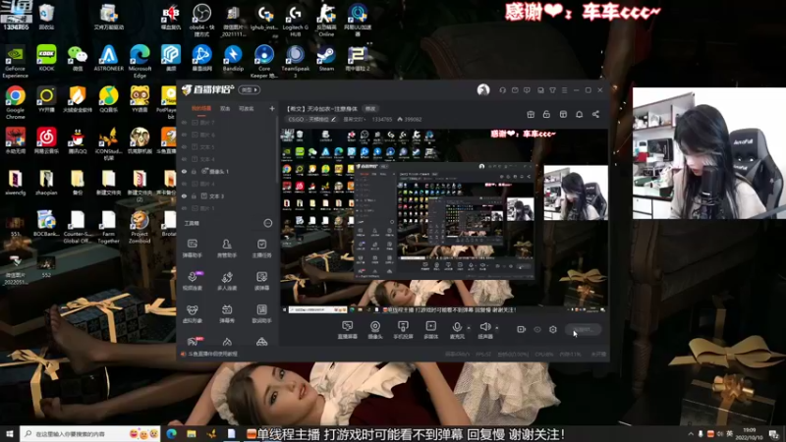Open Steam from the desktop
Image resolution: width=786 pixels, height=442 pixels.
pos(326,59)
